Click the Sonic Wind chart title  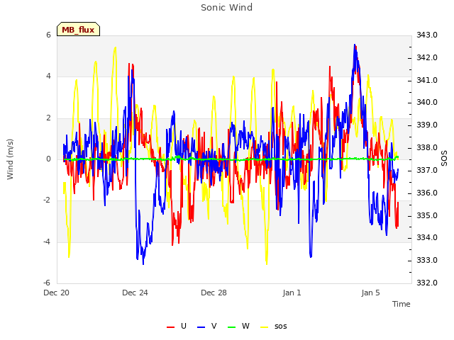(x=227, y=8)
